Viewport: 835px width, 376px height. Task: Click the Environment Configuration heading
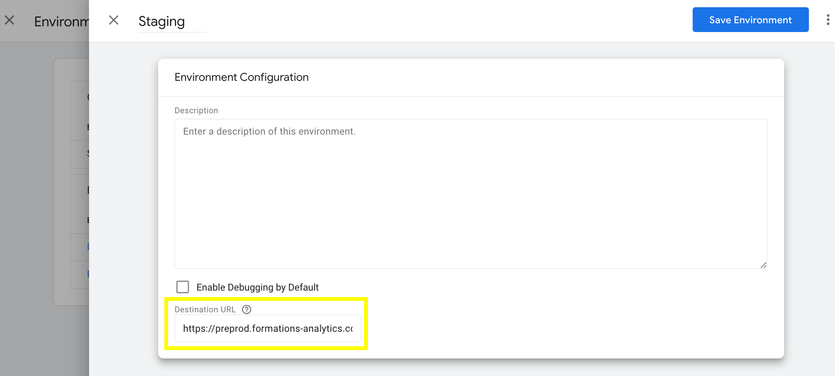click(241, 77)
